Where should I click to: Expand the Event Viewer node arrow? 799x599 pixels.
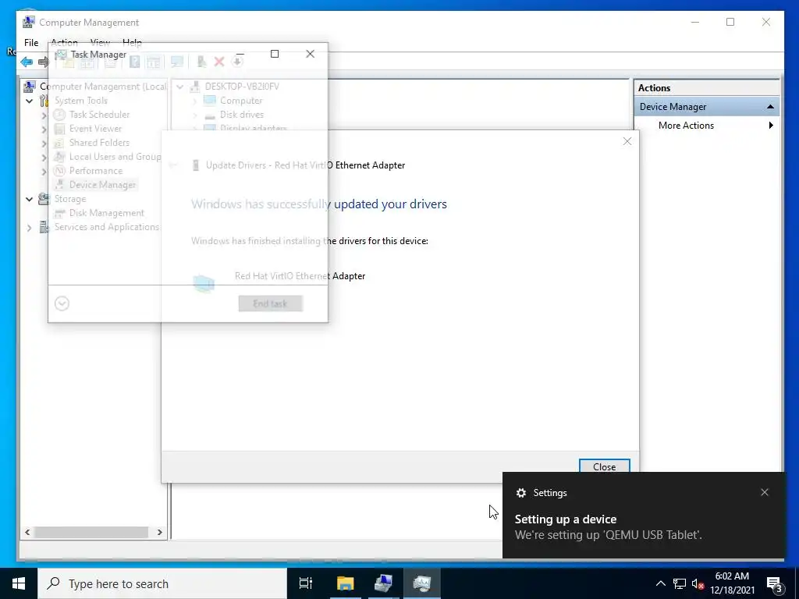[44, 129]
